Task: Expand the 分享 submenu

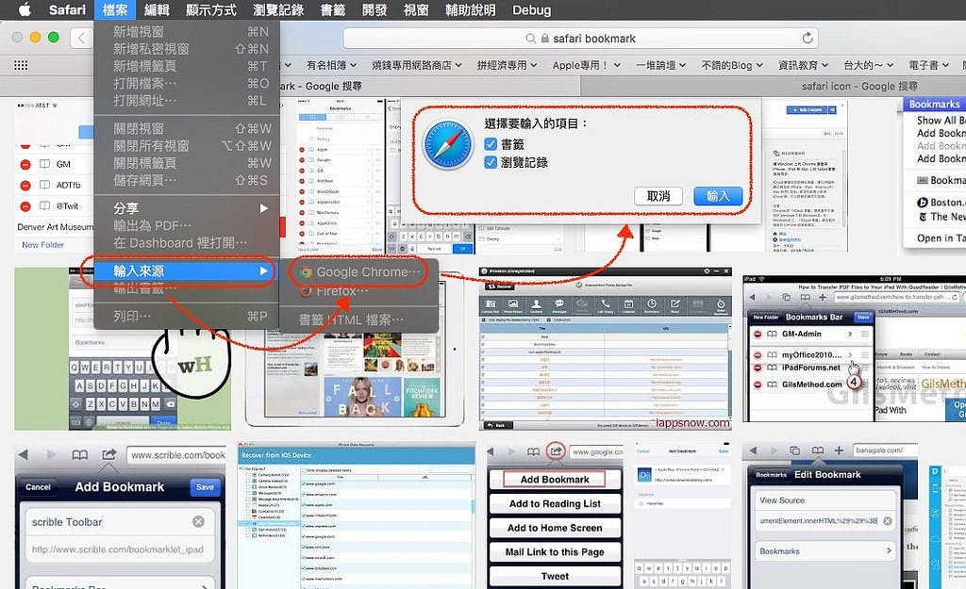Action: tap(187, 208)
